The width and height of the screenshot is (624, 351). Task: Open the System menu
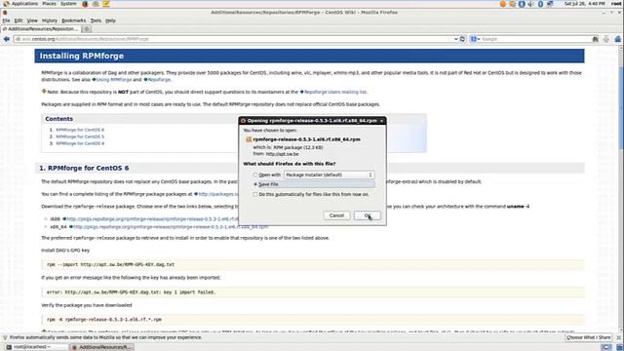click(x=68, y=4)
